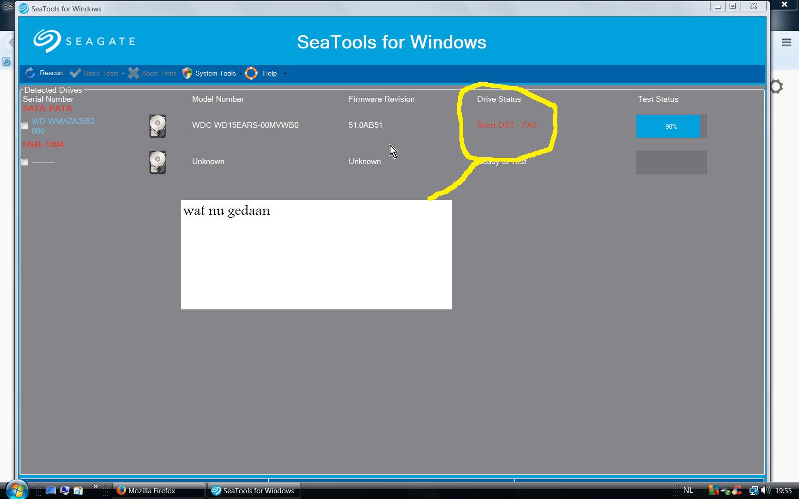Open the System Tools menu
This screenshot has width=799, height=499.
(x=215, y=73)
